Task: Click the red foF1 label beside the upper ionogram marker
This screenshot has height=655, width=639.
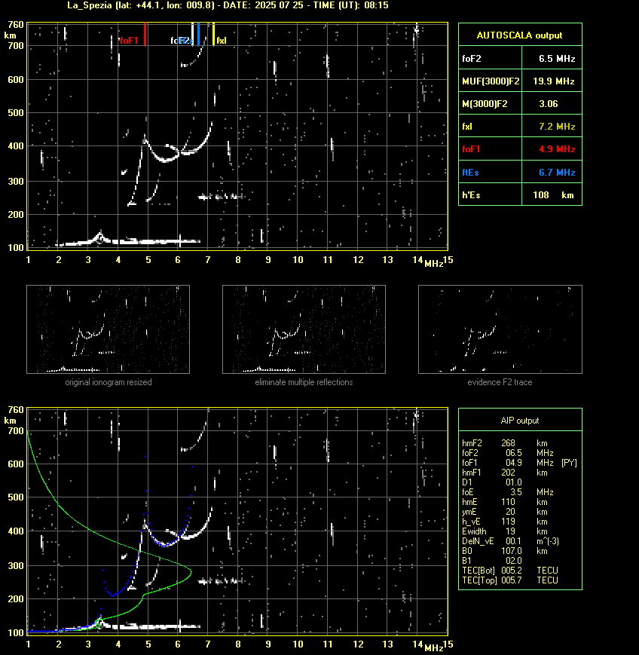Action: pyautogui.click(x=129, y=41)
